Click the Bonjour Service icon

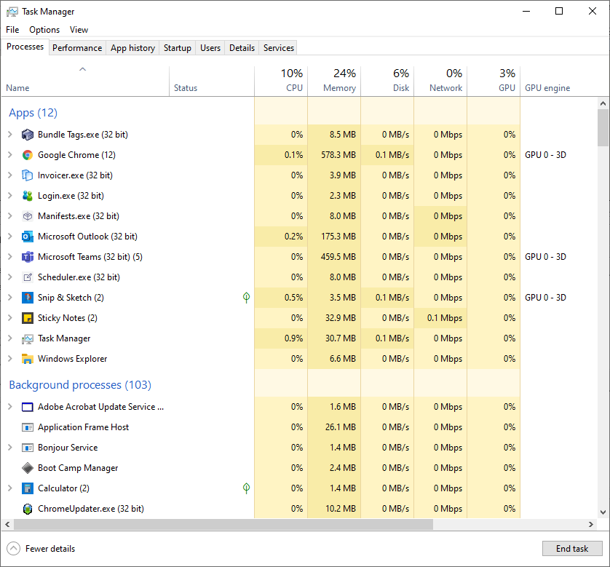pos(27,448)
